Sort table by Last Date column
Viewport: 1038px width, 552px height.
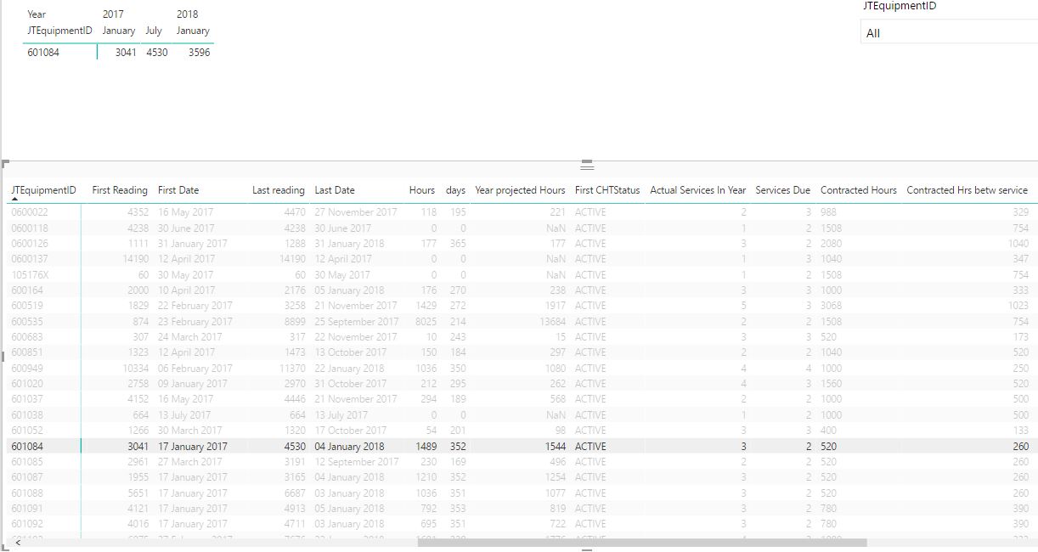(335, 190)
